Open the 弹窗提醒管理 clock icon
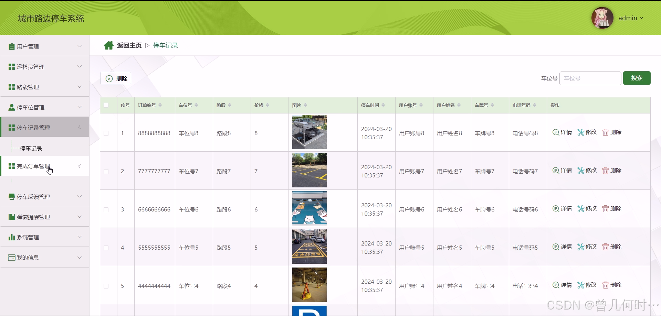This screenshot has width=661, height=316. pos(11,217)
